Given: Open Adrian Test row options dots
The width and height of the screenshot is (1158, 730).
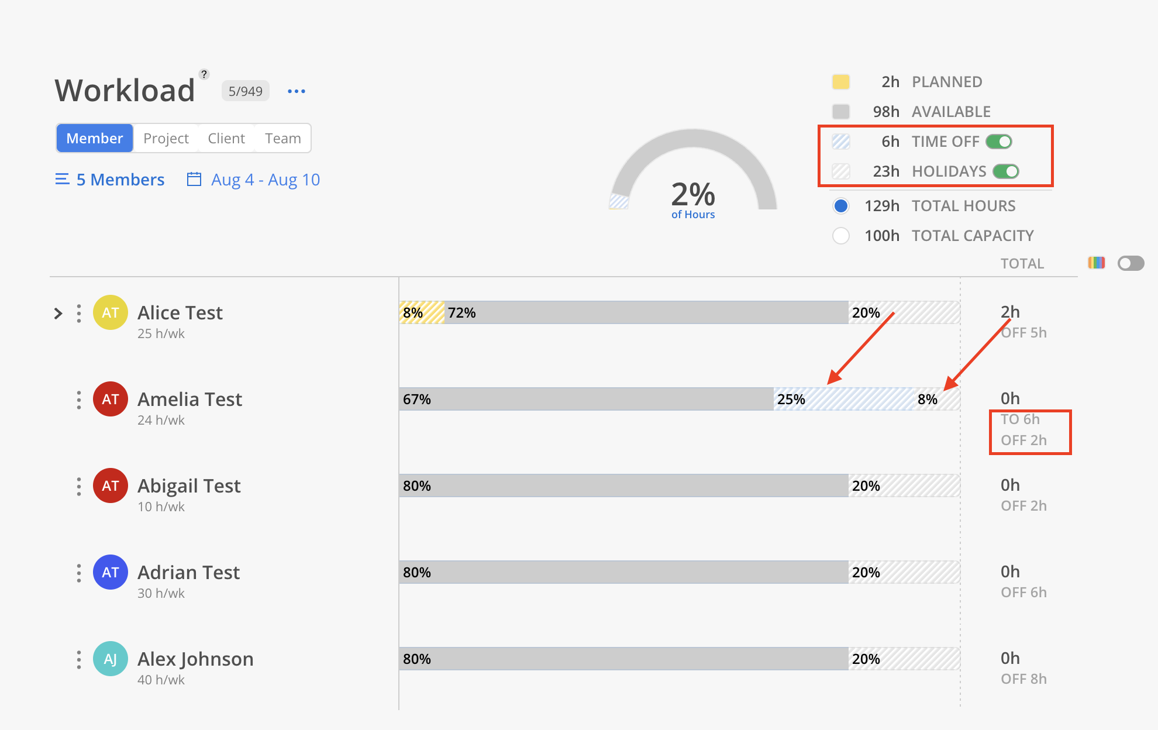Looking at the screenshot, I should [79, 573].
